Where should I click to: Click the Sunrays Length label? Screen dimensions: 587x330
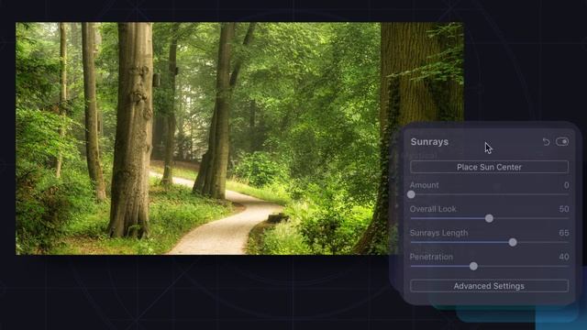(438, 233)
